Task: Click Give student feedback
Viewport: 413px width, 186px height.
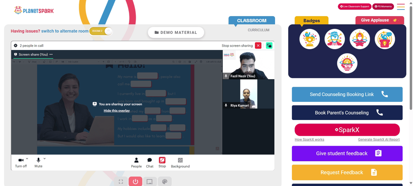Action: pos(347,153)
